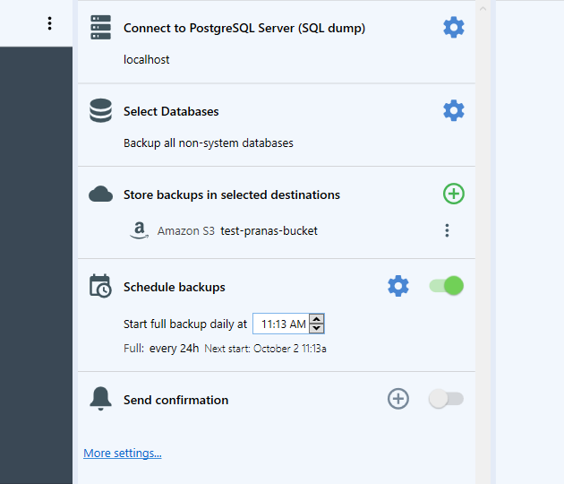Image resolution: width=564 pixels, height=484 pixels.
Task: Open options menu for Amazon S3 destination
Action: 447,230
